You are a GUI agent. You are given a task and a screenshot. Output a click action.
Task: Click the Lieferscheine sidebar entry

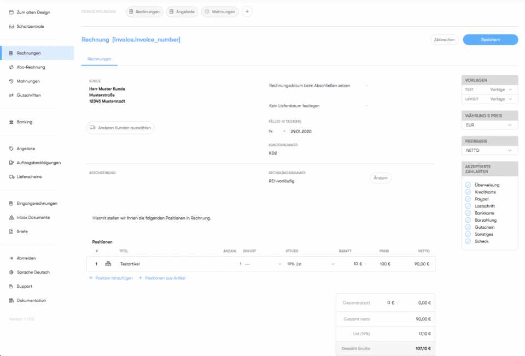pos(28,176)
